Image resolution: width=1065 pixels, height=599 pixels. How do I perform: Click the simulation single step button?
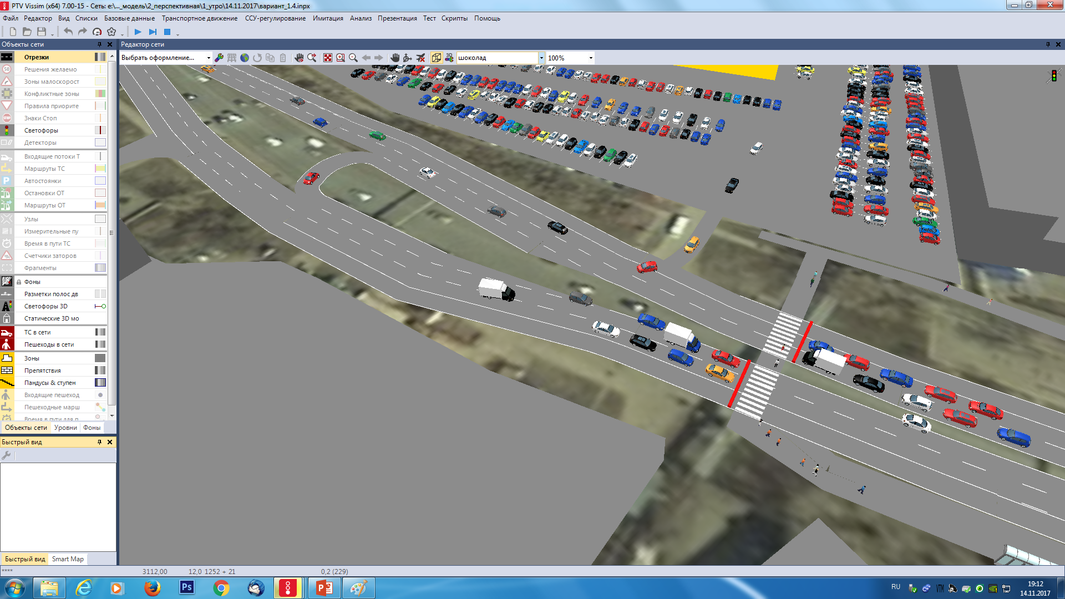[x=153, y=32]
